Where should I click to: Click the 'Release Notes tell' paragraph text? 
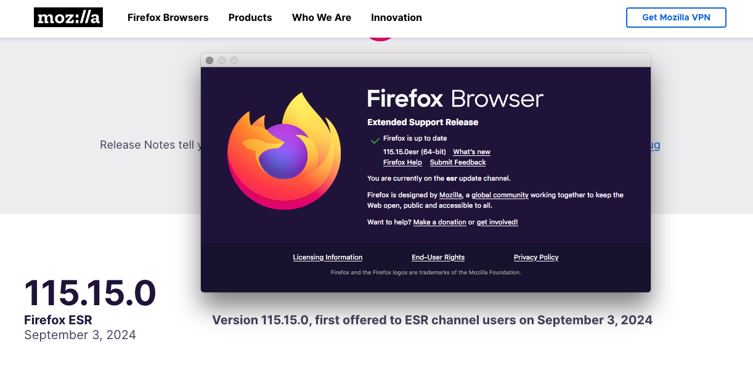[x=150, y=145]
